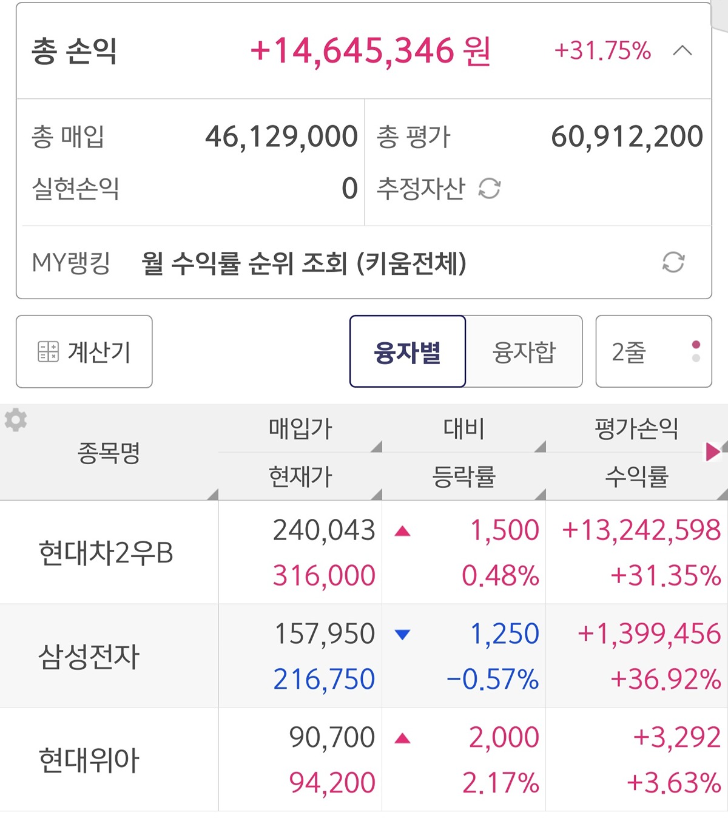728x818 pixels.
Task: Select the 융자별 view toggle
Action: point(408,351)
